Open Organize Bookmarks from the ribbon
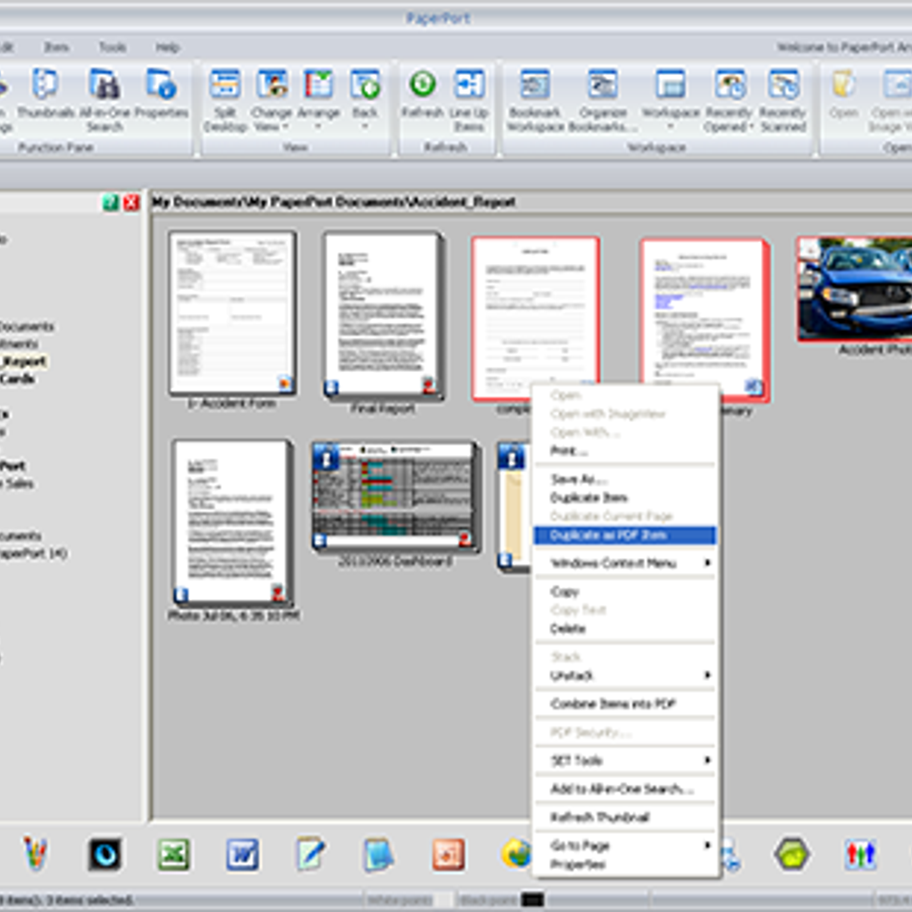This screenshot has height=912, width=912. point(603,100)
